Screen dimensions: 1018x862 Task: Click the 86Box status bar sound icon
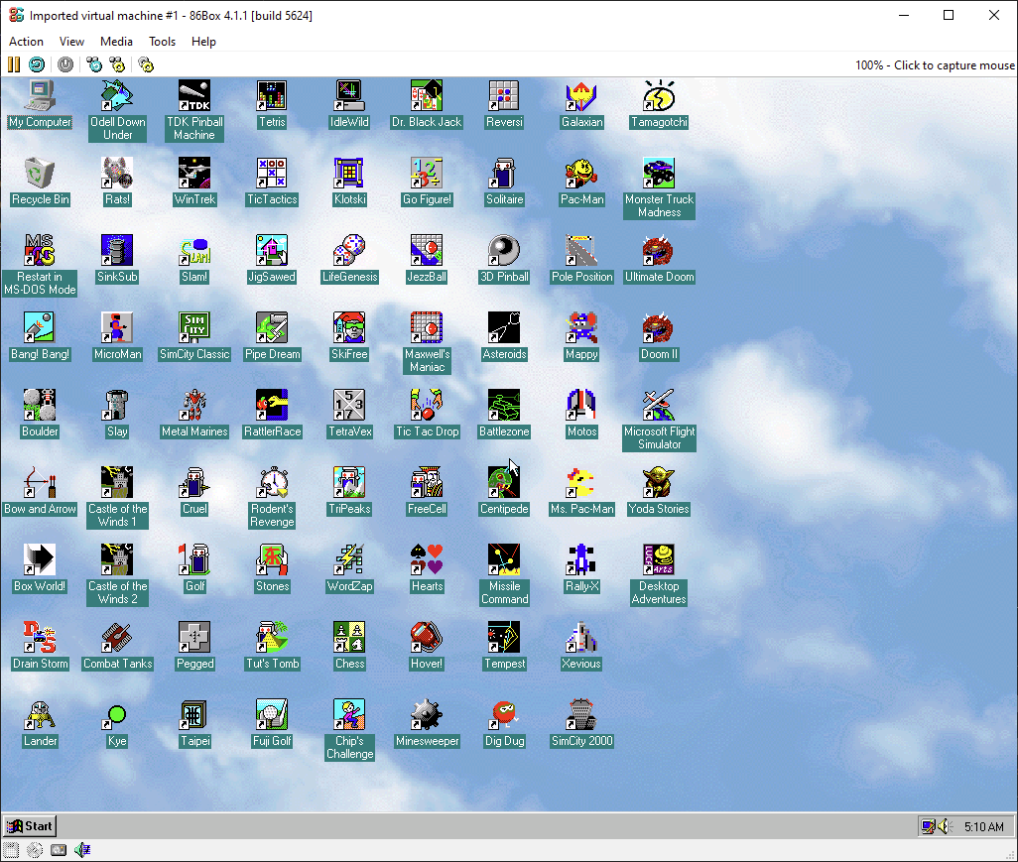point(82,850)
